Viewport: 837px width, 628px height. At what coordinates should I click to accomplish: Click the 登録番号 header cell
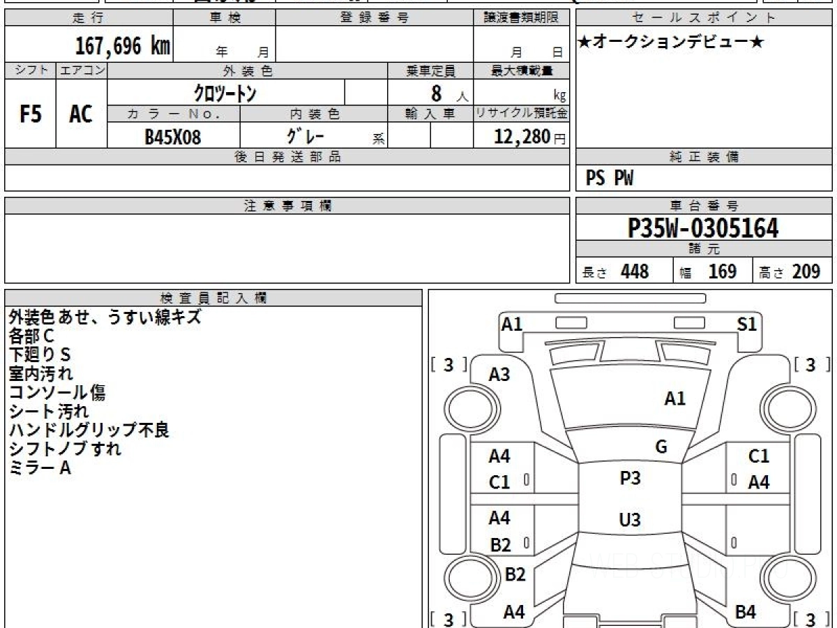375,18
